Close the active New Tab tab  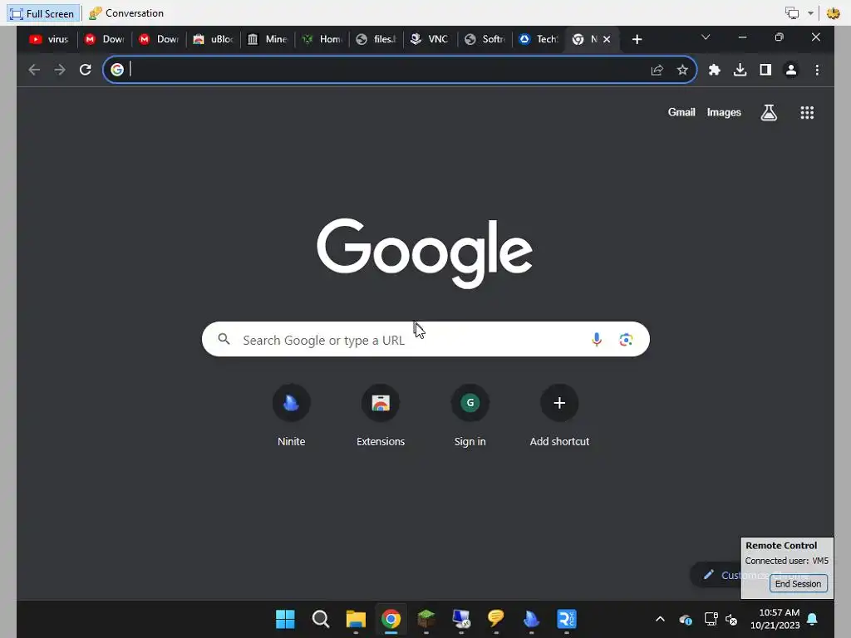coord(607,39)
